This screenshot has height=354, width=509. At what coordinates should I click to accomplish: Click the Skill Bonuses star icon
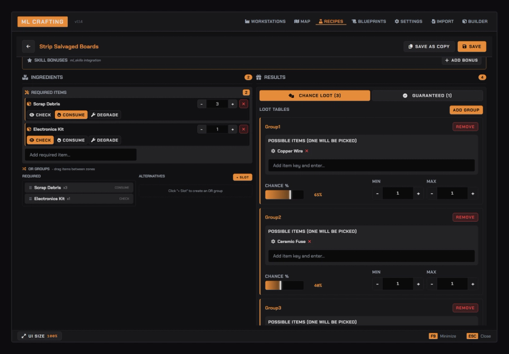click(x=30, y=60)
